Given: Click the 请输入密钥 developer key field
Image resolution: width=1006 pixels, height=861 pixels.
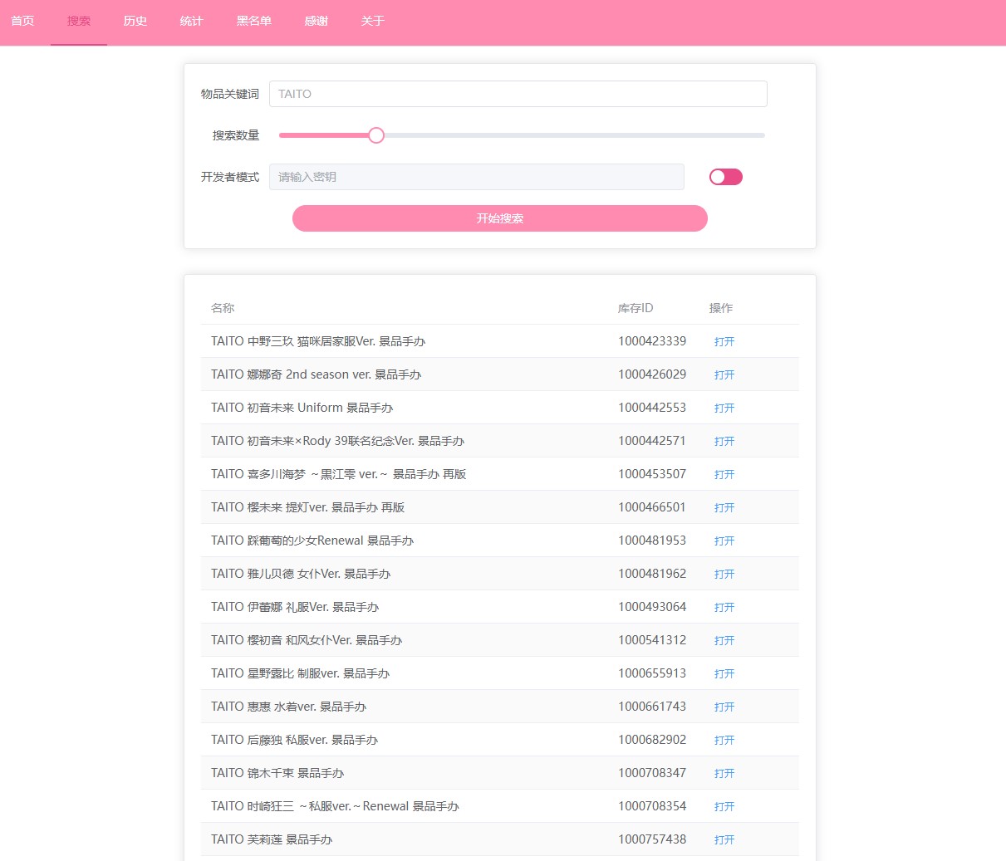Looking at the screenshot, I should click(476, 177).
